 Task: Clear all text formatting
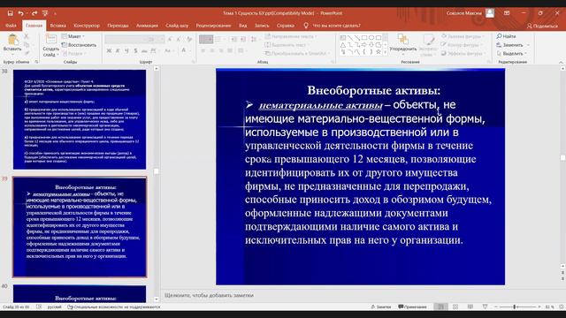(189, 39)
